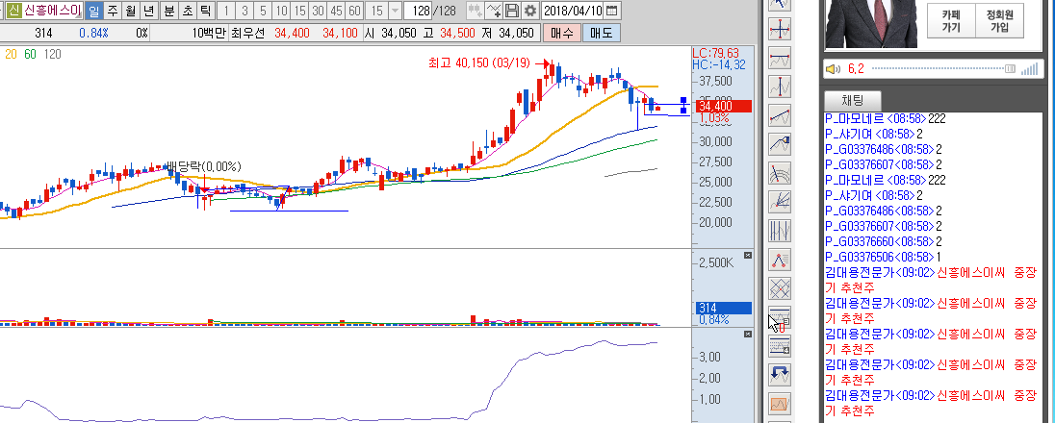
Task: Open the 채팅 chat tab
Action: [853, 101]
